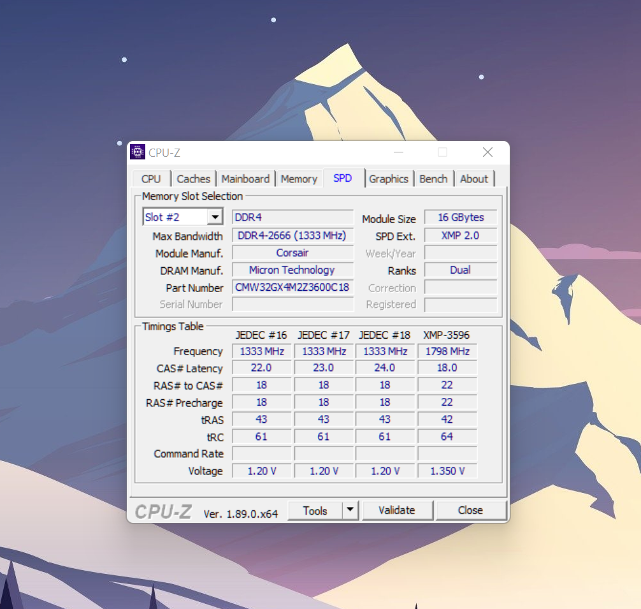Image resolution: width=641 pixels, height=609 pixels.
Task: Click the Dual ranks value
Action: [461, 270]
